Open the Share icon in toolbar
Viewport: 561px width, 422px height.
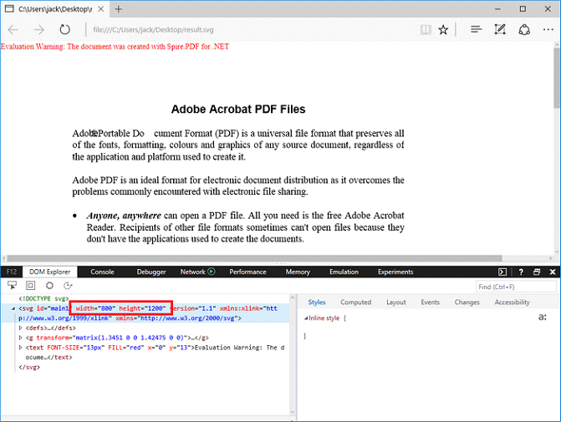point(524,30)
